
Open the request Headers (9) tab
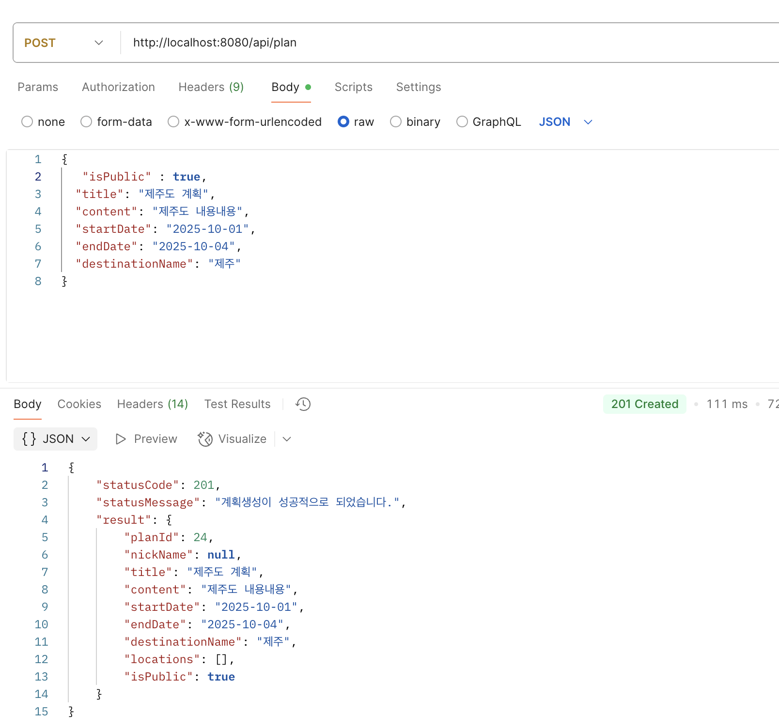[x=211, y=87]
